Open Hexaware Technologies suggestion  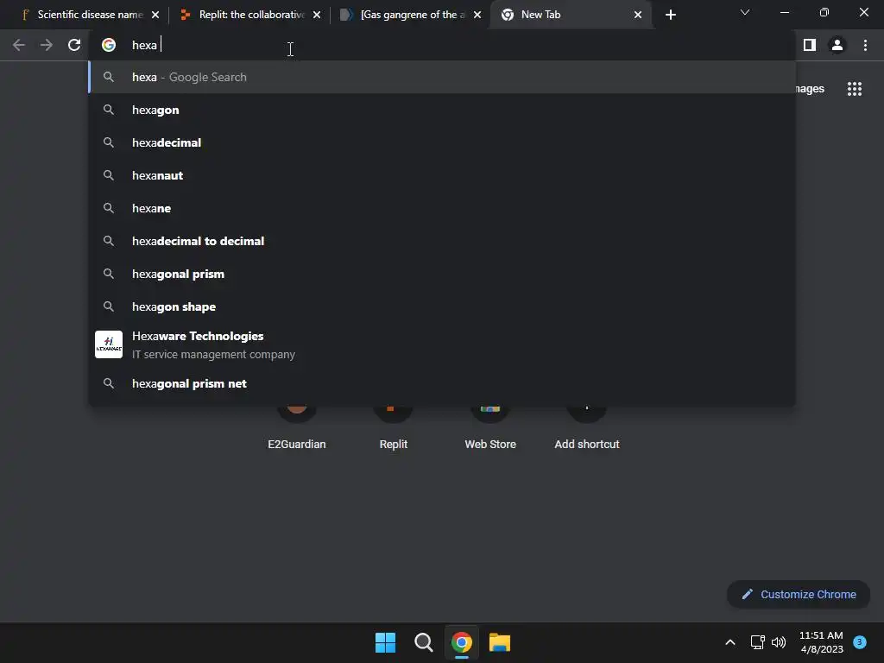click(441, 344)
